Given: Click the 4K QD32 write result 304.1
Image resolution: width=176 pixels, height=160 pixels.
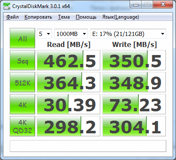Looking at the screenshot, I should pos(134,126).
